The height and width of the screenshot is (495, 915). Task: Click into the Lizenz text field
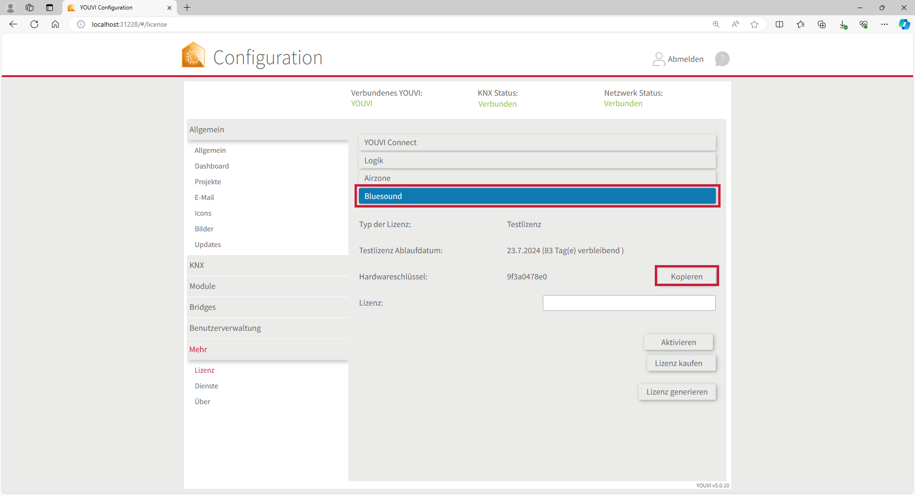629,303
